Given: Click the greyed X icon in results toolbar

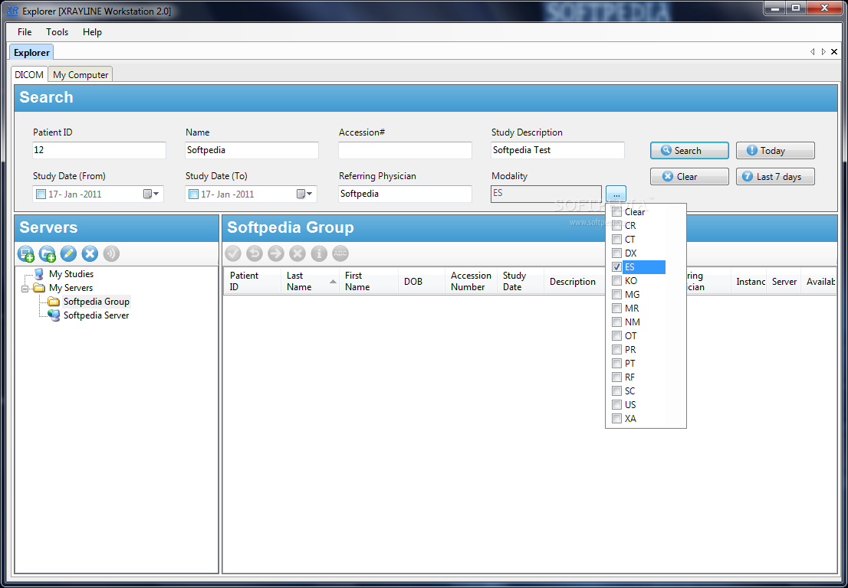Looking at the screenshot, I should (297, 253).
